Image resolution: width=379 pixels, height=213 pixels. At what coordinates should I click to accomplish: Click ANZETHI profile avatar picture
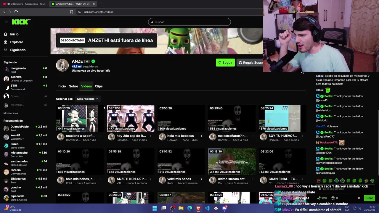pos(62,65)
